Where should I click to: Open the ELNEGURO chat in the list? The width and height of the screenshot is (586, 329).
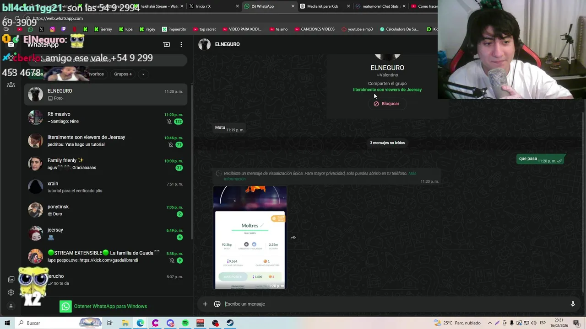tap(106, 94)
